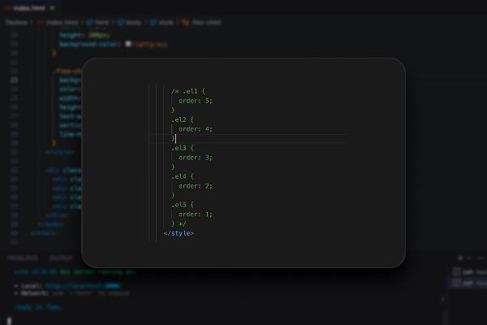This screenshot has height=325, width=487.
Task: Switch to the OUTPUT panel tab
Action: (x=61, y=258)
